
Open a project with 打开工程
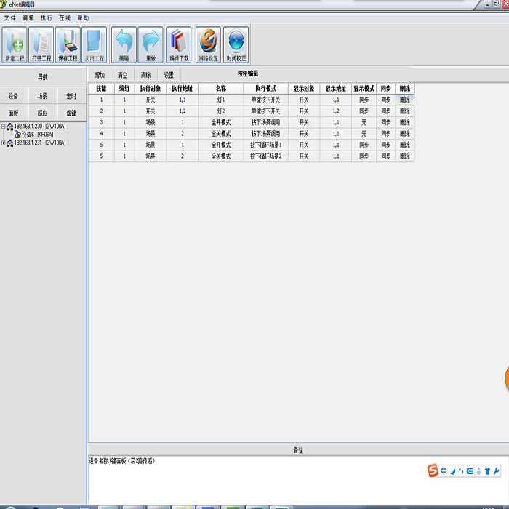point(41,45)
